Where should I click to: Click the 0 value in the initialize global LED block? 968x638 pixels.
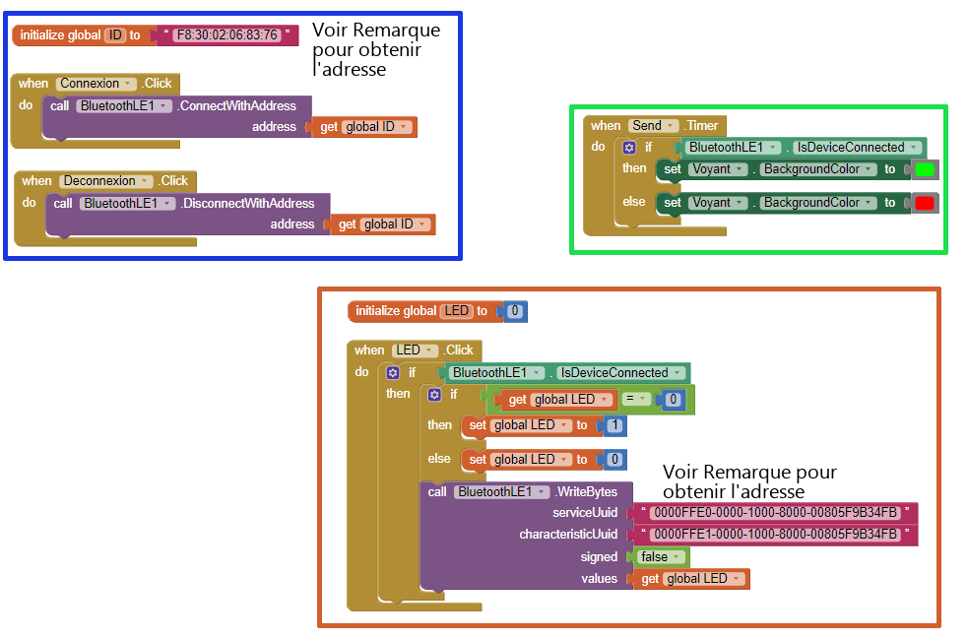[515, 311]
